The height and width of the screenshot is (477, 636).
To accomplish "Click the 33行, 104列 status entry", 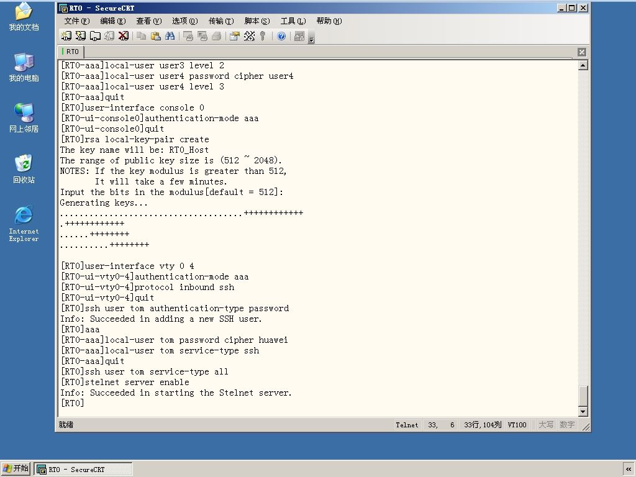I will point(482,425).
